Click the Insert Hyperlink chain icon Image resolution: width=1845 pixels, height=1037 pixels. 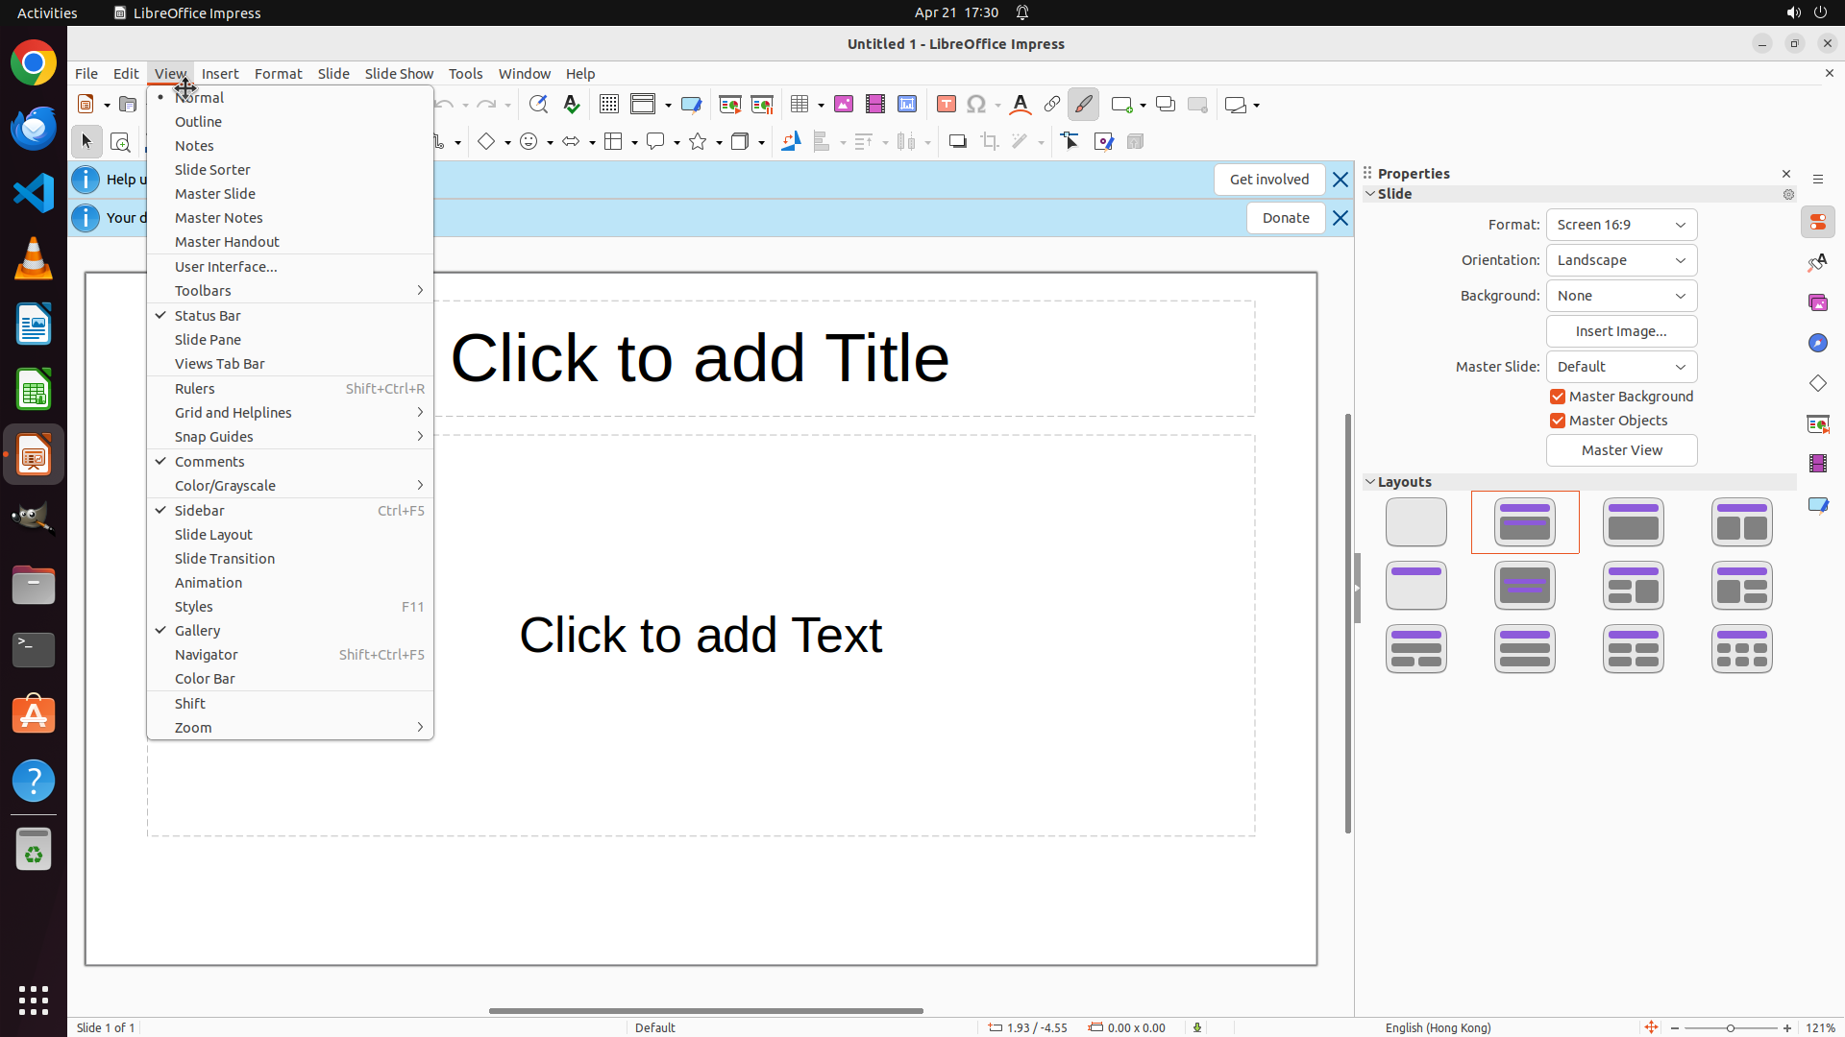point(1052,105)
